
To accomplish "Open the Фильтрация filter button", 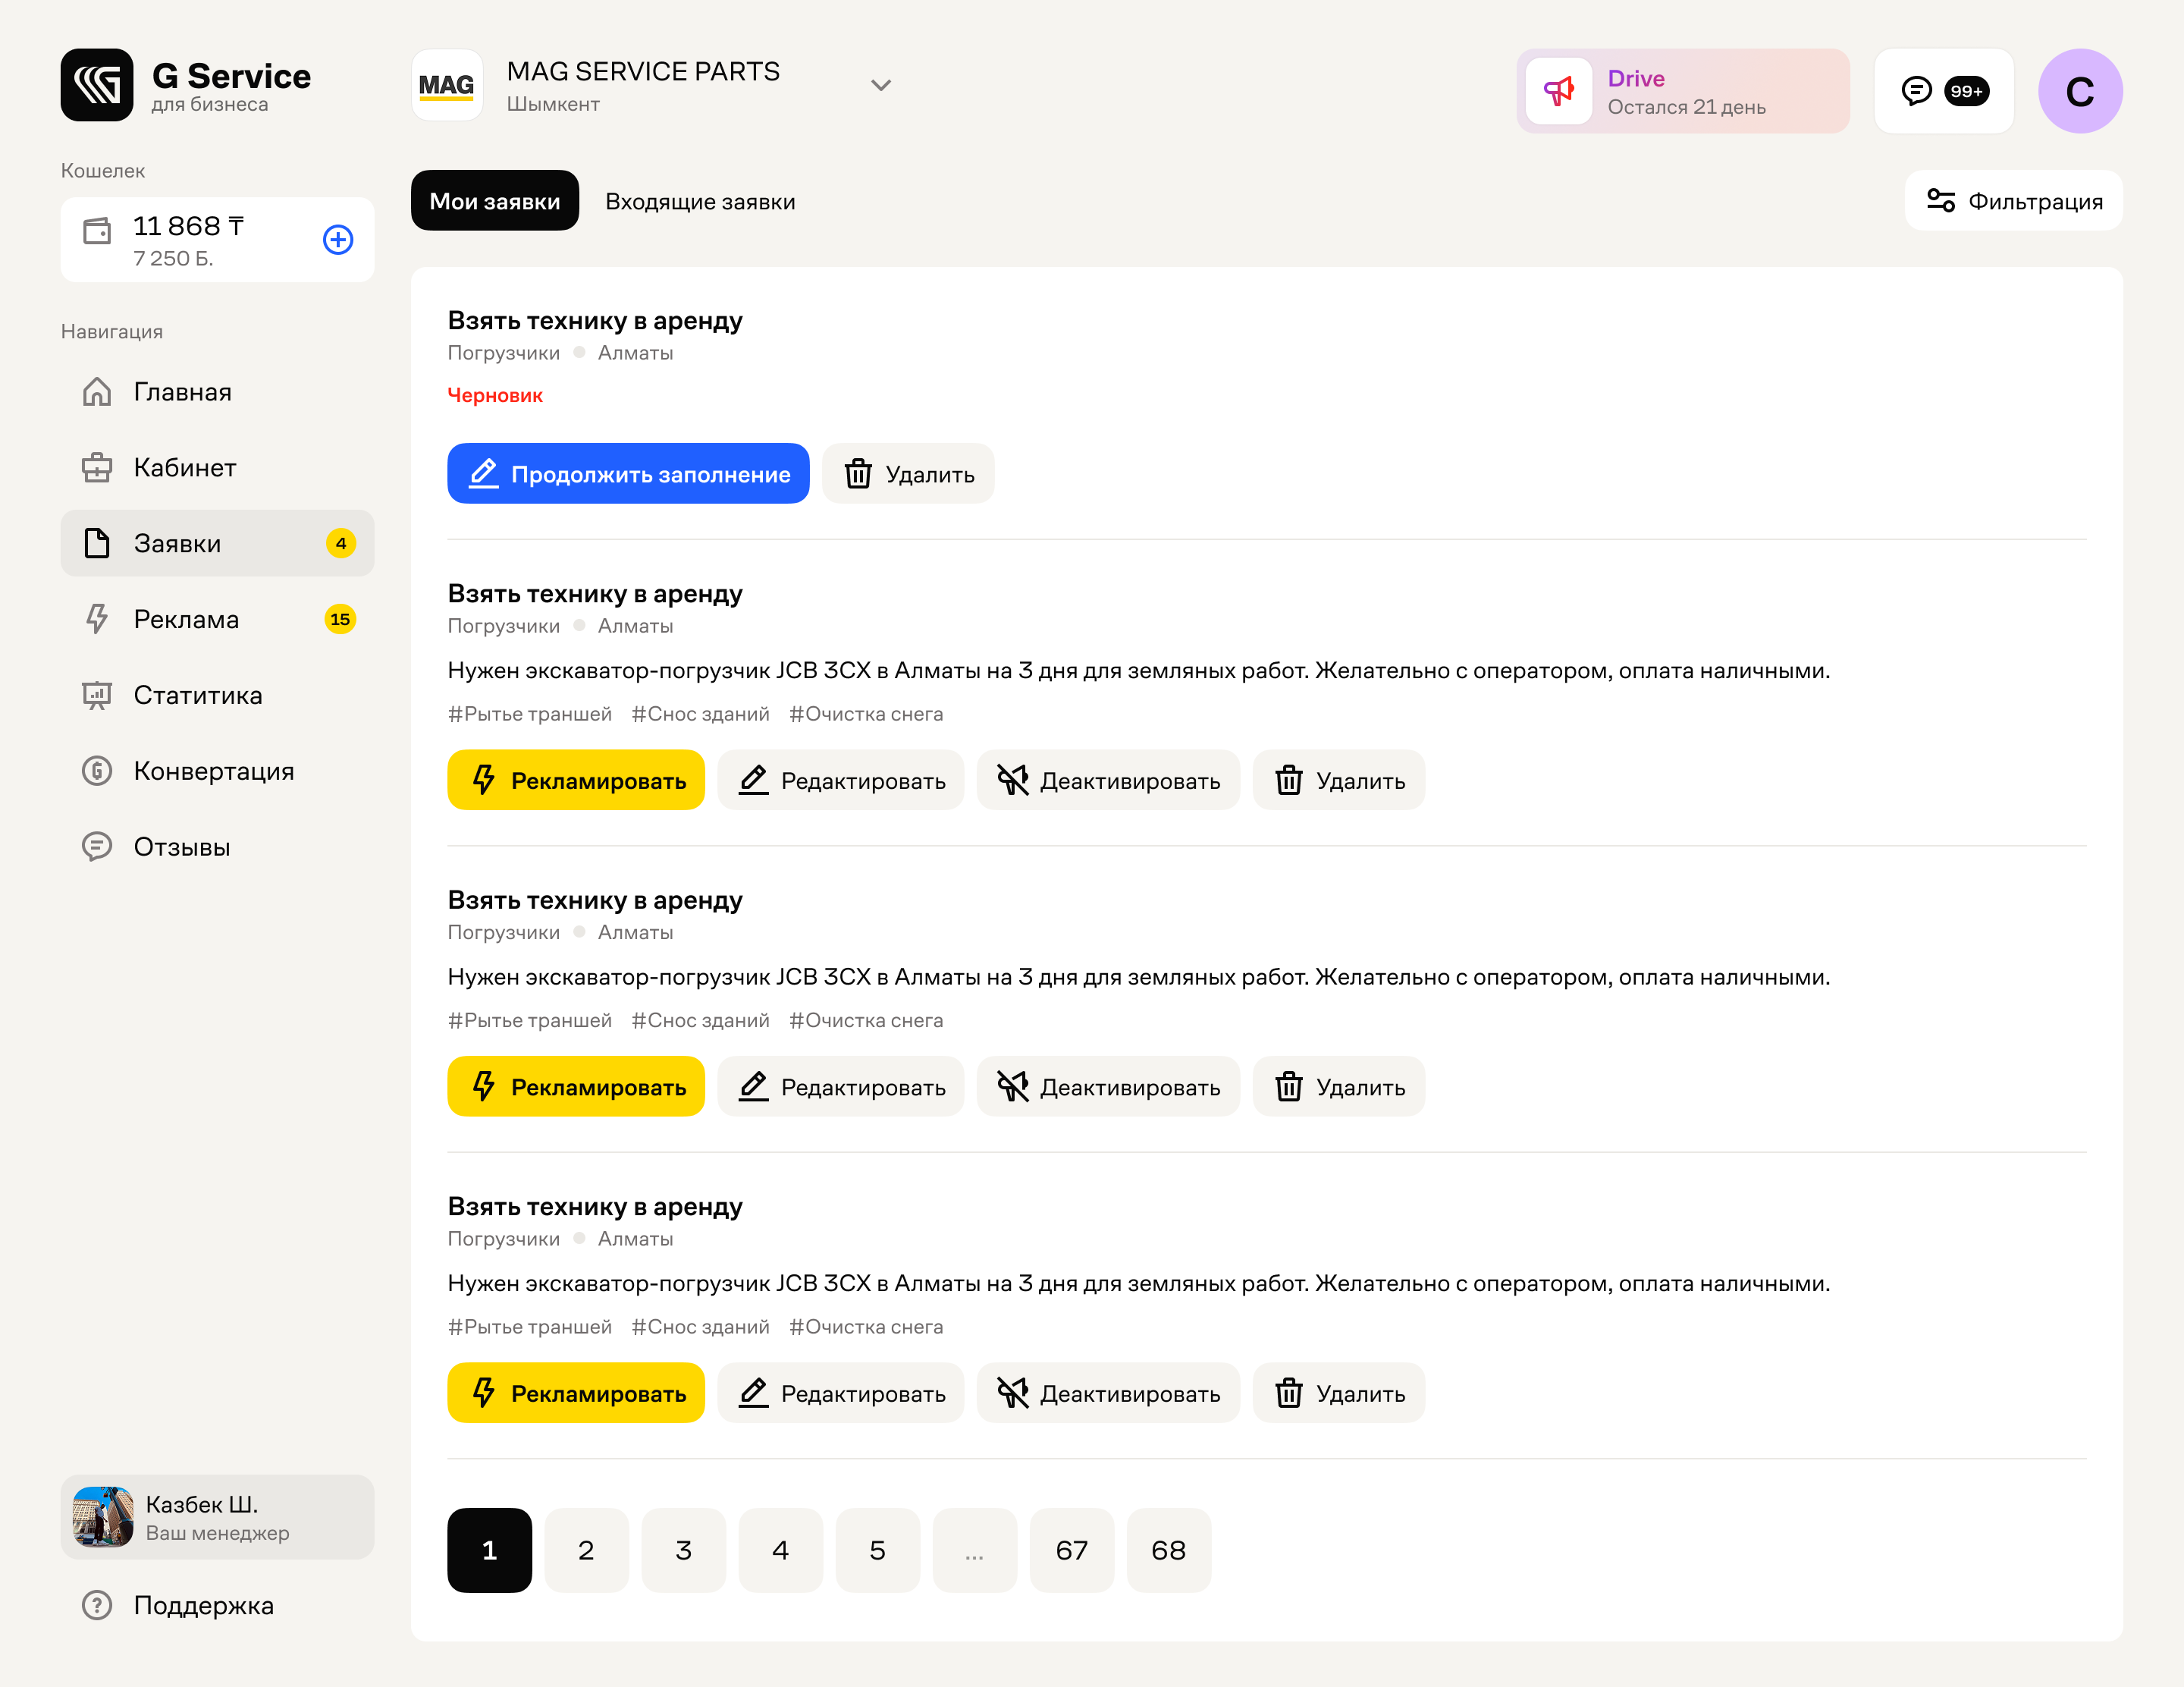I will click(2013, 201).
